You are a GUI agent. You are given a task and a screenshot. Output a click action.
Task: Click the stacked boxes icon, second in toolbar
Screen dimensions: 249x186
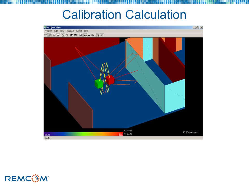pyautogui.click(x=49, y=35)
